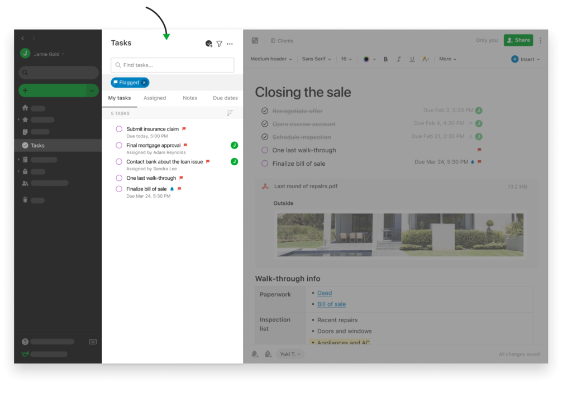Uncheck the completed Renegotiate offer task
Screen dimensions: 572x393
tap(265, 111)
